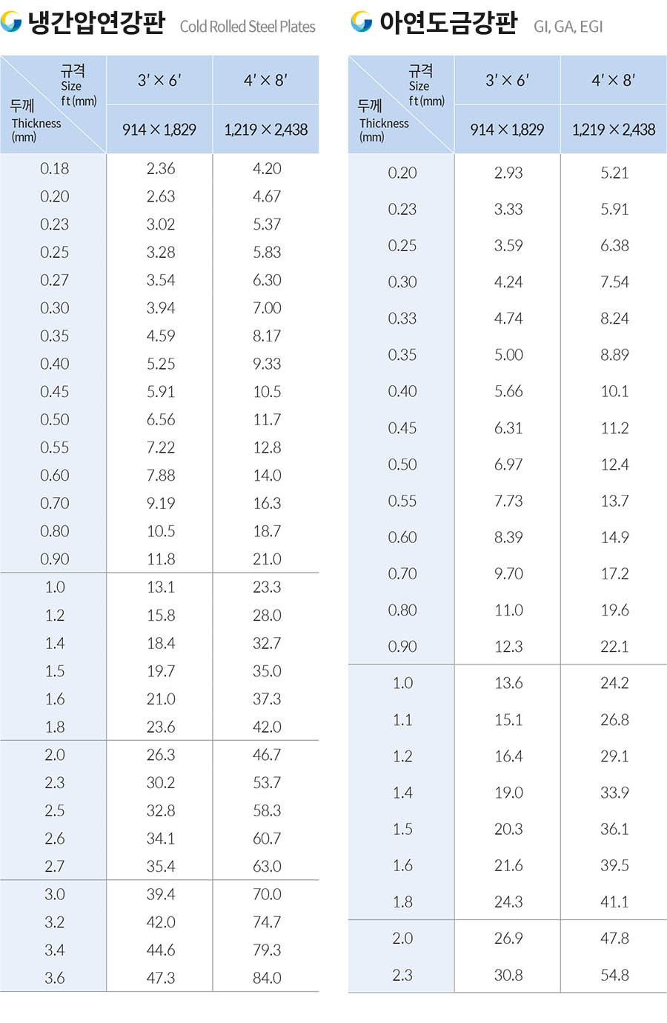Select the 54.8 weight cell
Image resolution: width=667 pixels, height=1023 pixels.
(614, 975)
